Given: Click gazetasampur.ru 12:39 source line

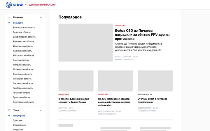Looking at the screenshot, I should pyautogui.click(x=126, y=57).
